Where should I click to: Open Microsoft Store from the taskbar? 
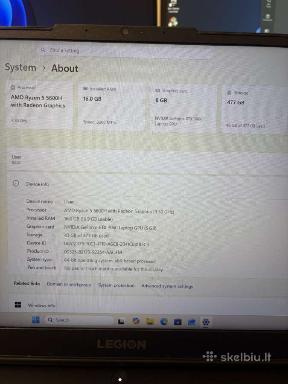tap(177, 322)
